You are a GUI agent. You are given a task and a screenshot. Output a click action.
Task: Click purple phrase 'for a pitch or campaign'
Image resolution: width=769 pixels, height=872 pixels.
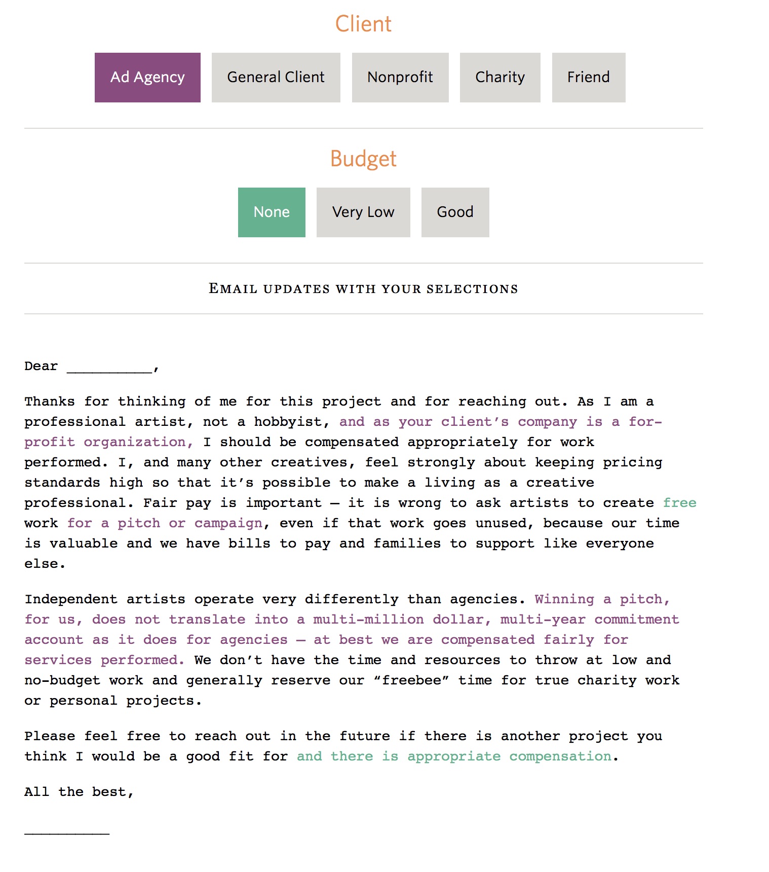click(x=165, y=523)
